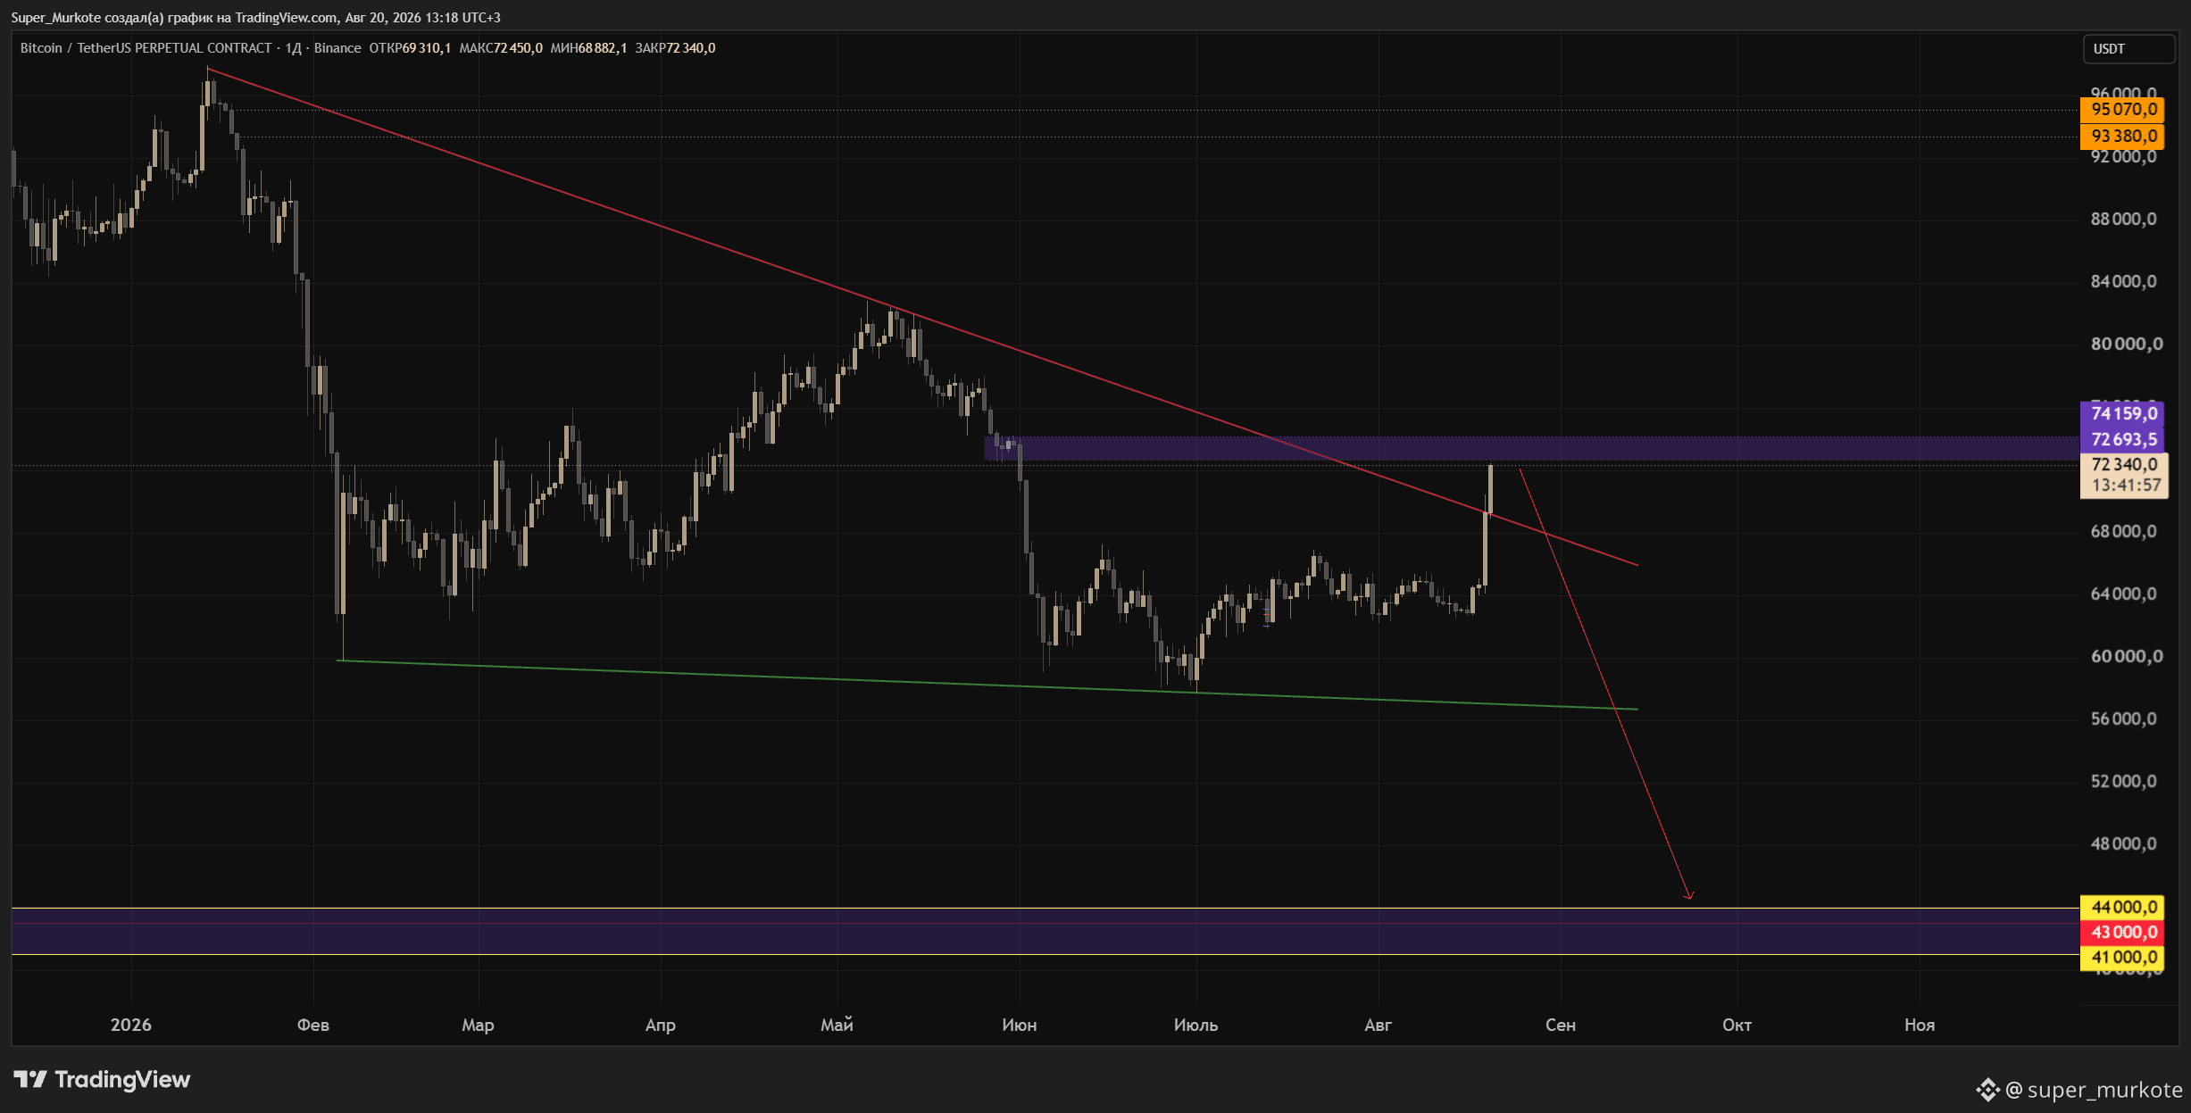Click the 1Д timeframe label
2191x1113 pixels.
click(x=293, y=48)
